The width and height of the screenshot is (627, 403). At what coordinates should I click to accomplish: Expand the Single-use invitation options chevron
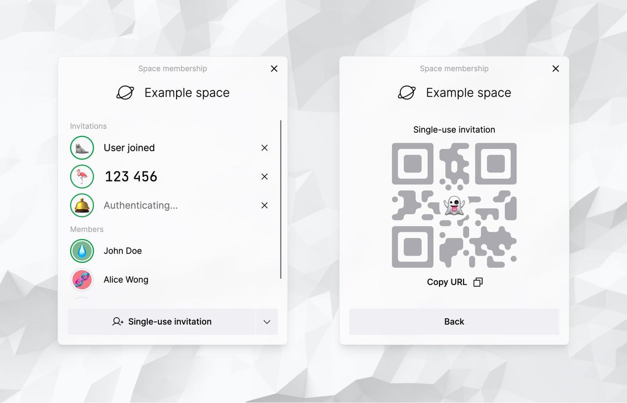(x=267, y=322)
